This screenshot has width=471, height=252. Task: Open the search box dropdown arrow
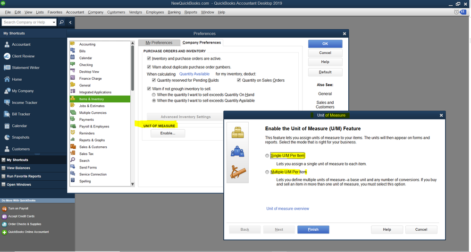[54, 22]
